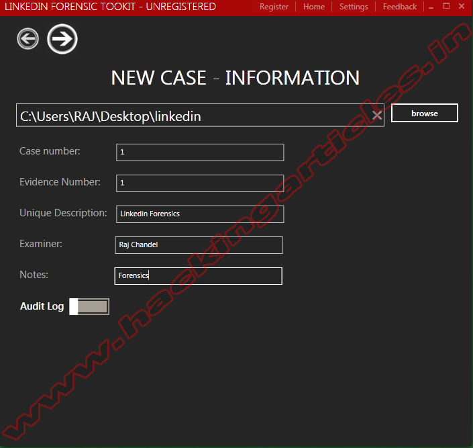Viewport: 473px width, 448px height.
Task: Click the 'Evidence Number:' label
Action: (x=60, y=182)
